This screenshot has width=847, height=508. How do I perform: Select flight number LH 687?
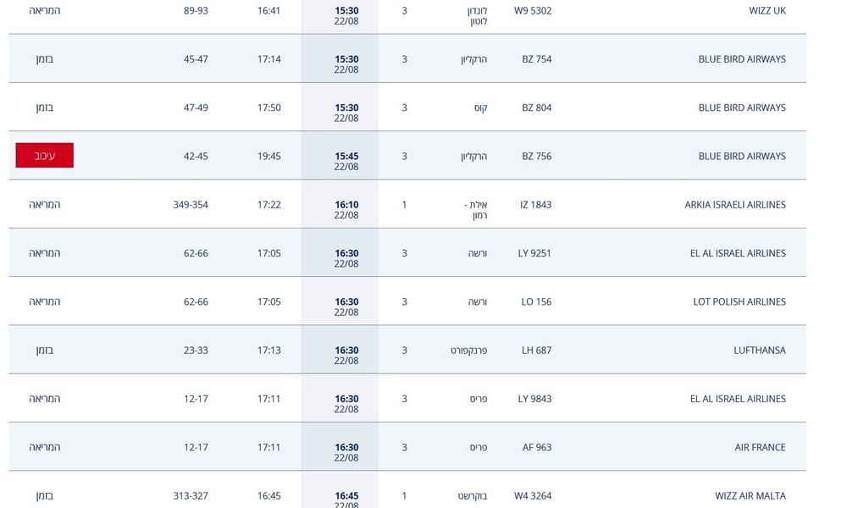pyautogui.click(x=536, y=351)
